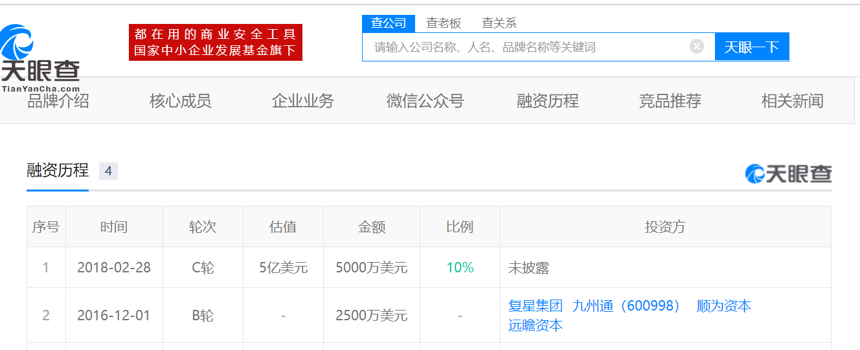Screen dimensions: 860x350
Task: Go to the 品牌介绍 section
Action: (x=58, y=101)
